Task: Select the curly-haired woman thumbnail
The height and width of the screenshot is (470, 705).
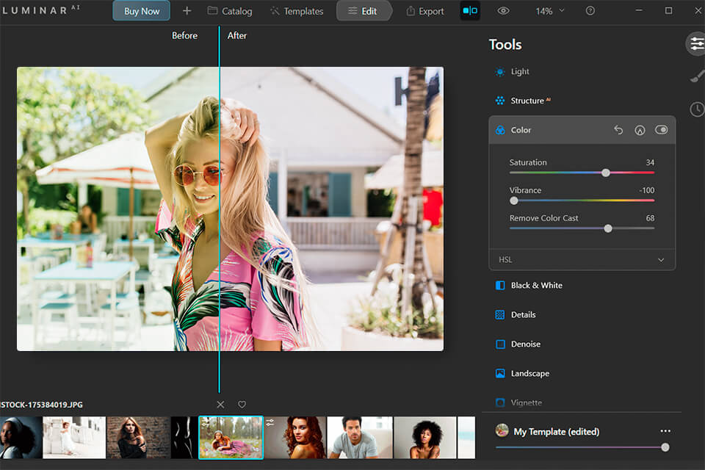Action: pyautogui.click(x=425, y=438)
